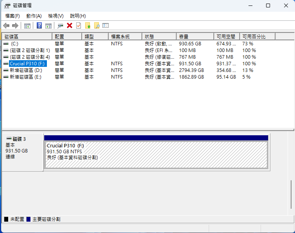The height and width of the screenshot is (233, 295).
Task: Click the dark blue partition header bar
Action: (156, 138)
